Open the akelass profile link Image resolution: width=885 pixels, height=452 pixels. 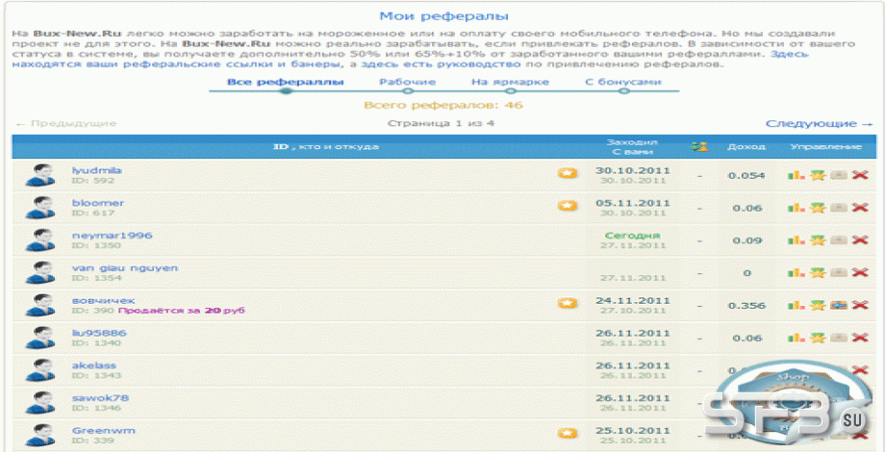94,365
